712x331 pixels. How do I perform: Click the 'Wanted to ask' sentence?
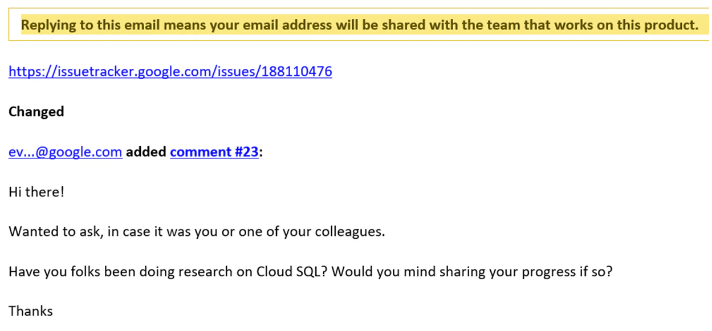(197, 232)
